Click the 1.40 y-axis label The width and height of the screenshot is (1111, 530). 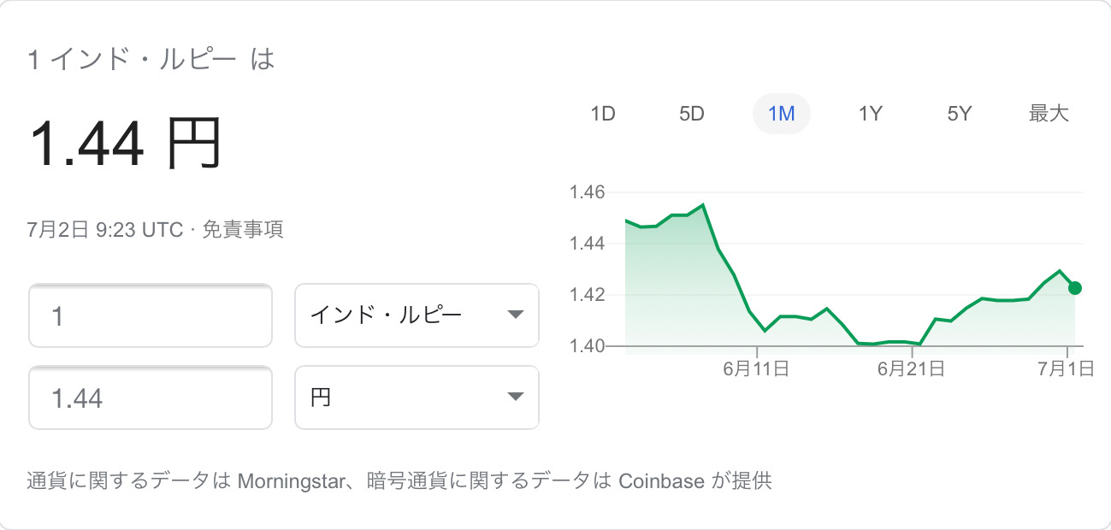[587, 346]
